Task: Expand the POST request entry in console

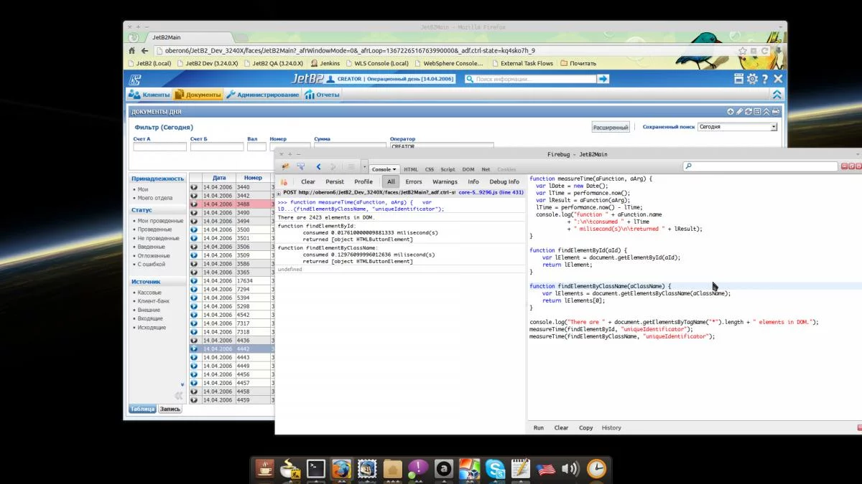Action: coord(279,193)
